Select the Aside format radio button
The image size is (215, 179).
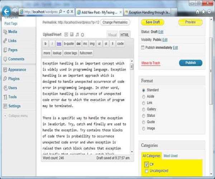coord(144,96)
